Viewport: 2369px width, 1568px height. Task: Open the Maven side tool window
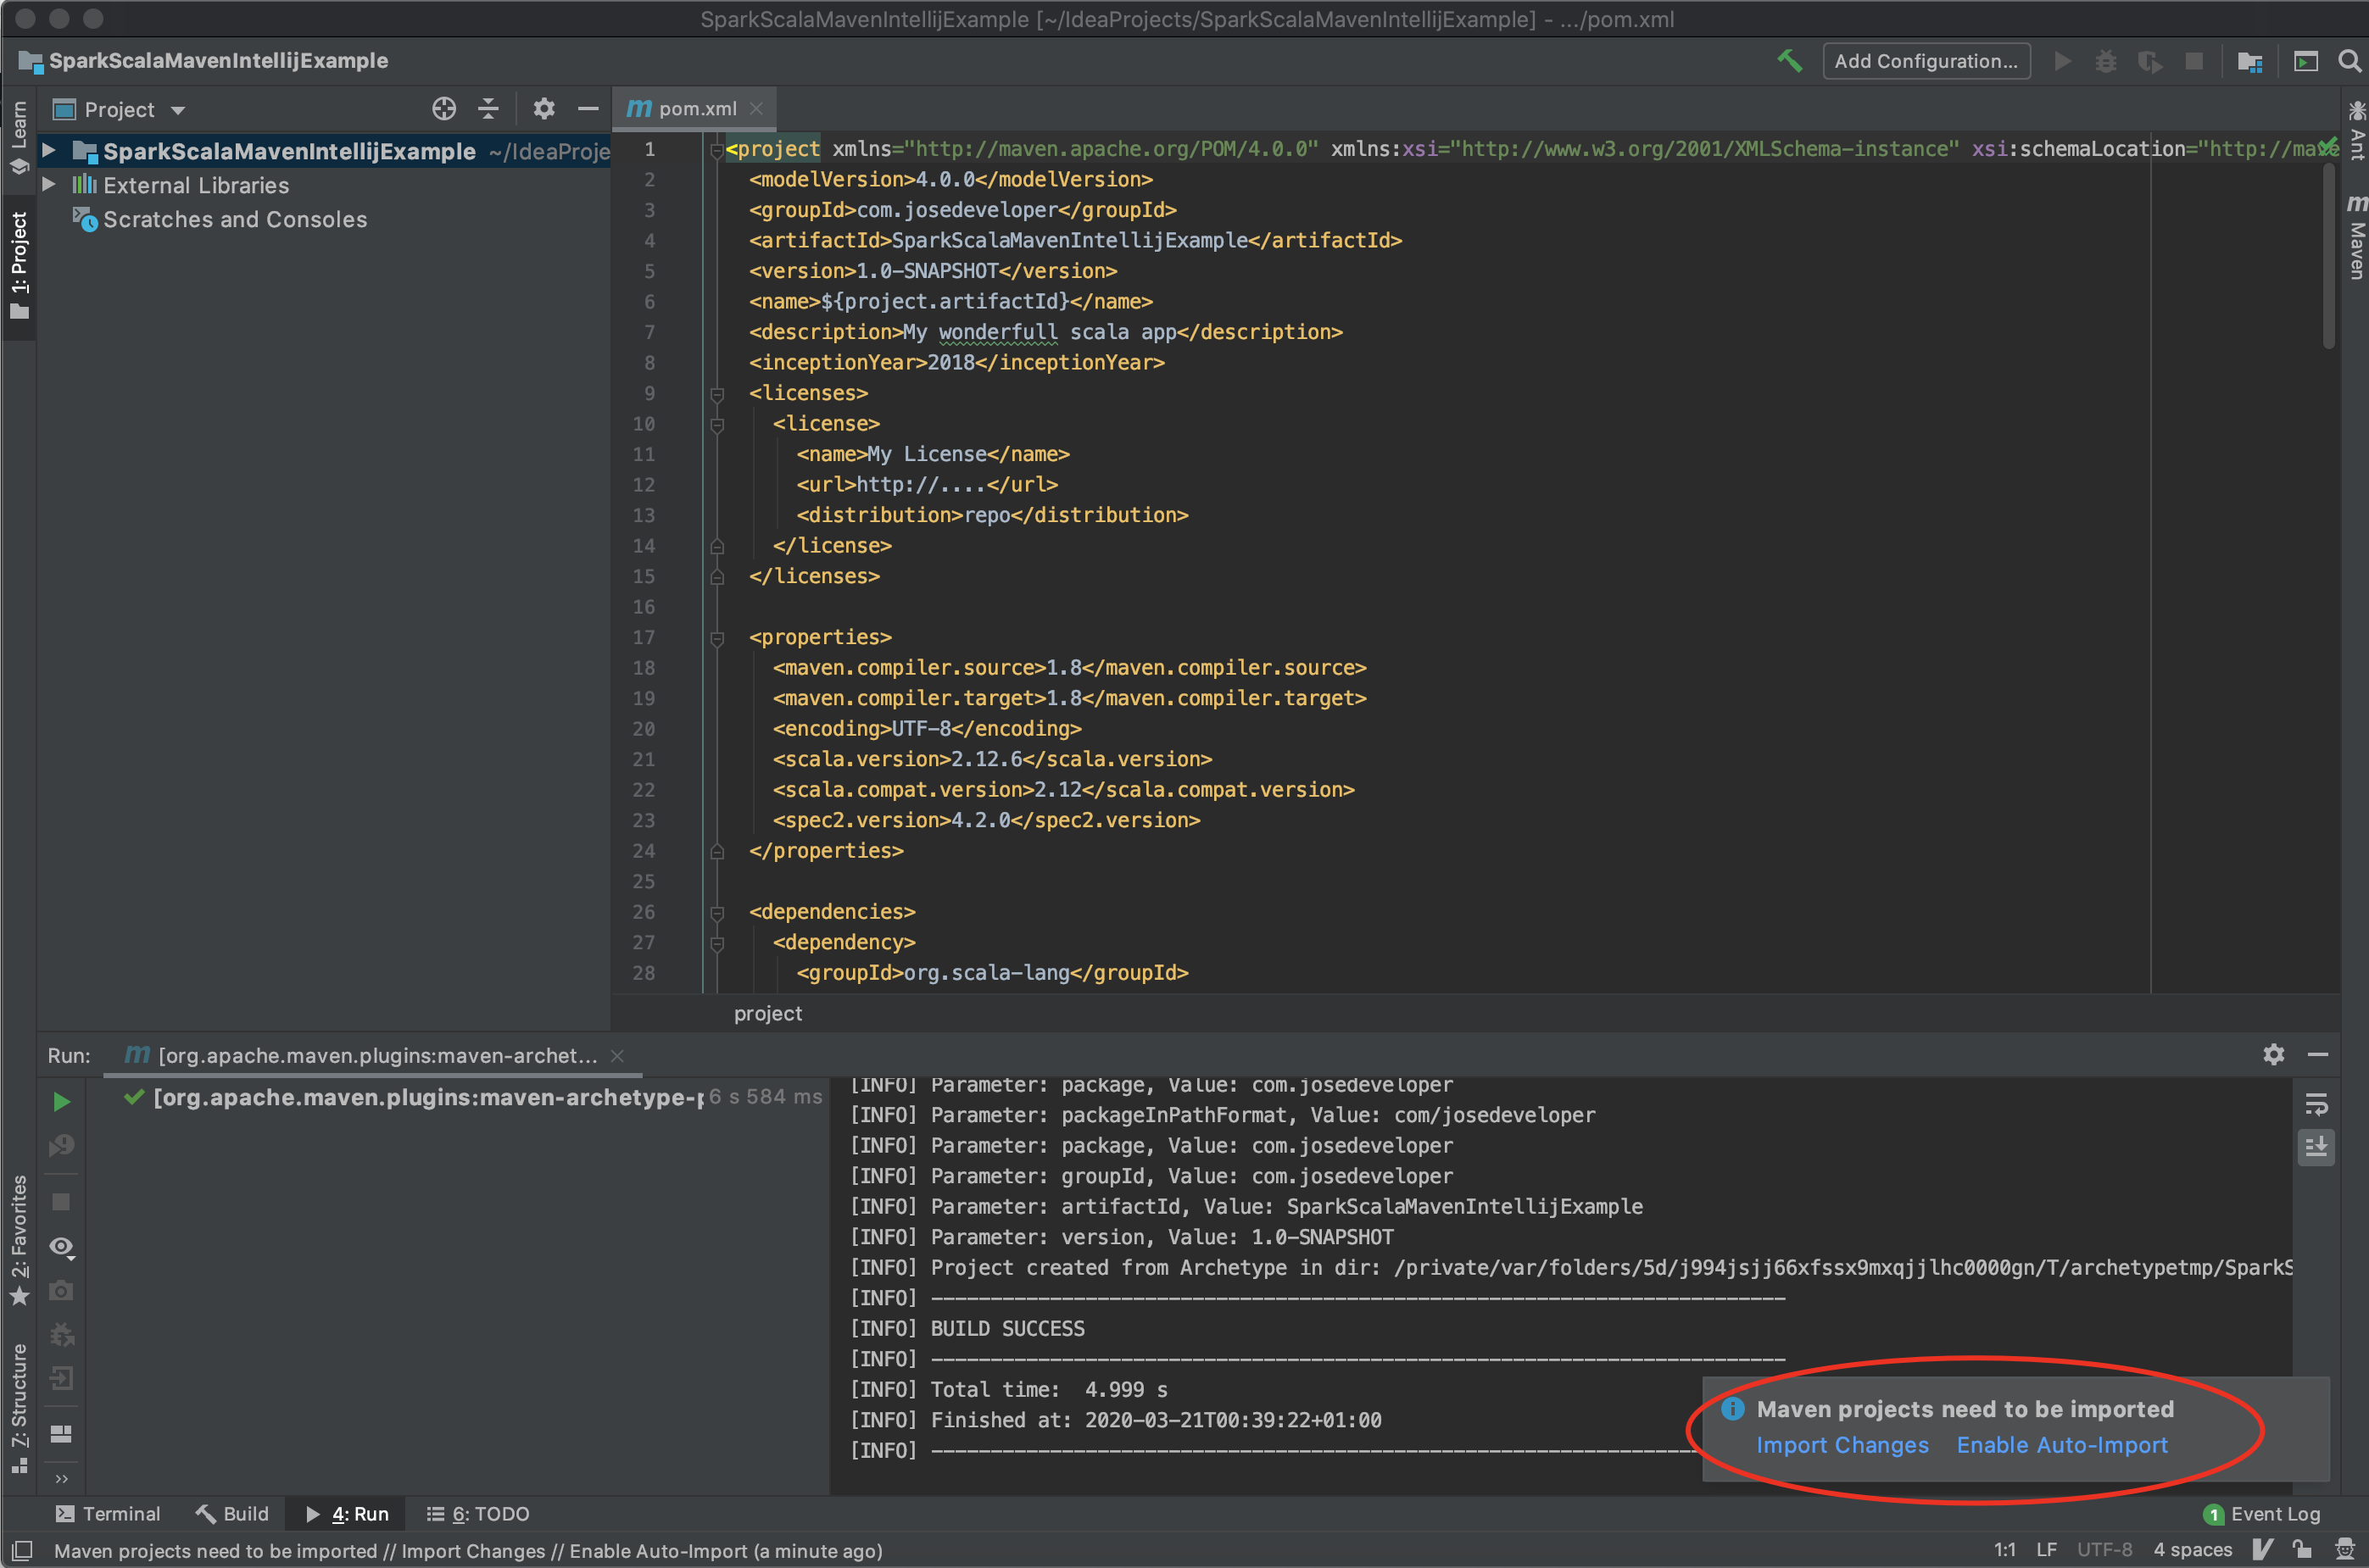point(2356,237)
